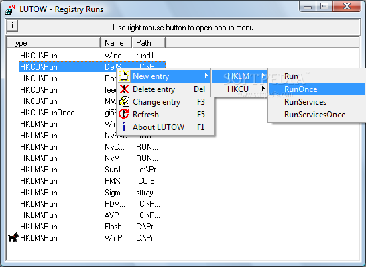366x267 pixels.
Task: Sort by the Type column header
Action: [53, 43]
